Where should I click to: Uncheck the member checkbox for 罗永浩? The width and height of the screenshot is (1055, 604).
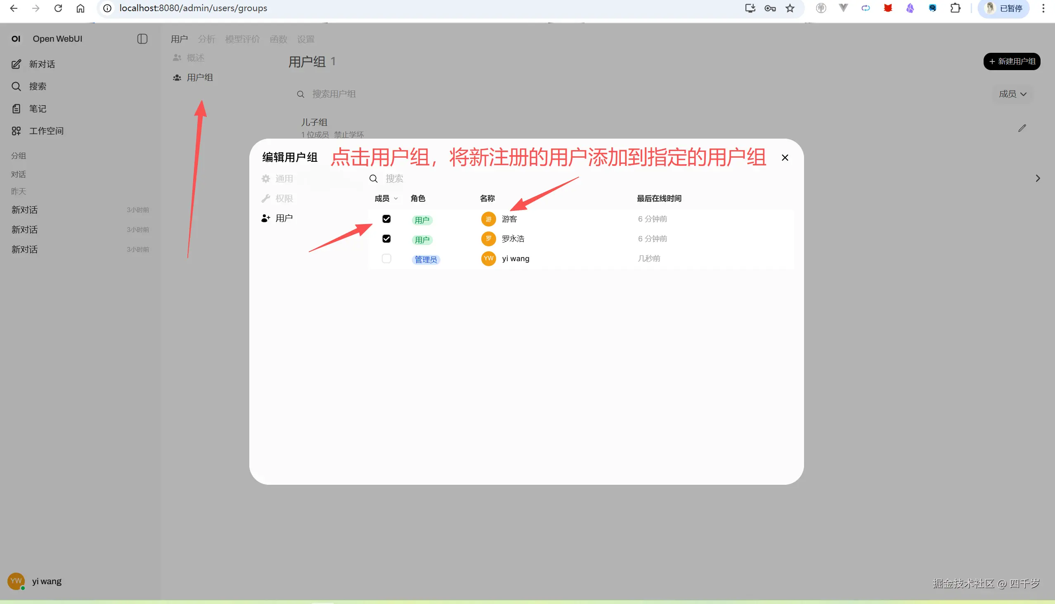386,238
